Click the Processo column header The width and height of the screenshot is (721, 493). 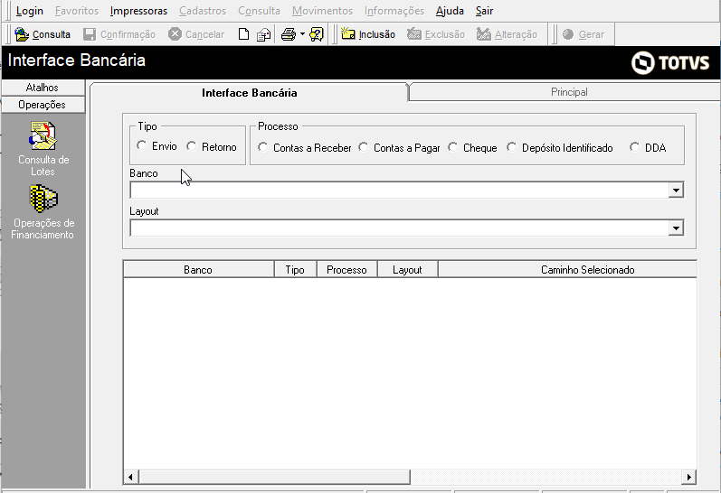pyautogui.click(x=346, y=270)
